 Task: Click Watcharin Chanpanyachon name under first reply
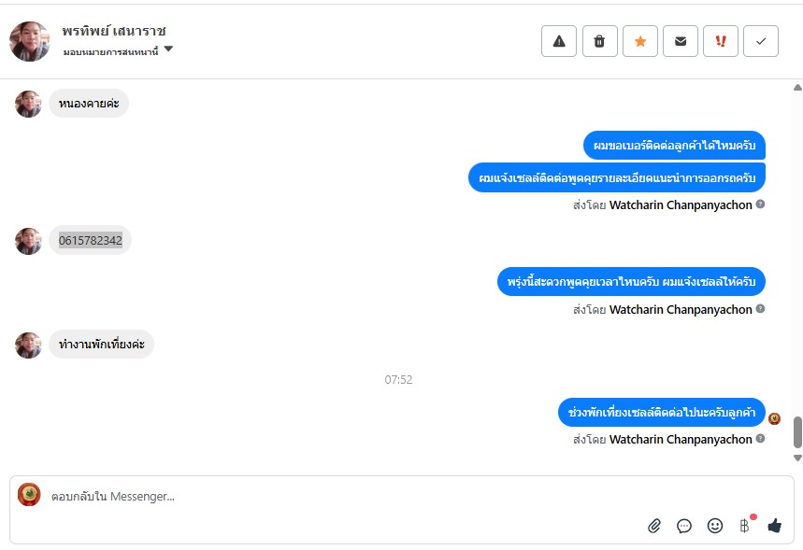(681, 205)
